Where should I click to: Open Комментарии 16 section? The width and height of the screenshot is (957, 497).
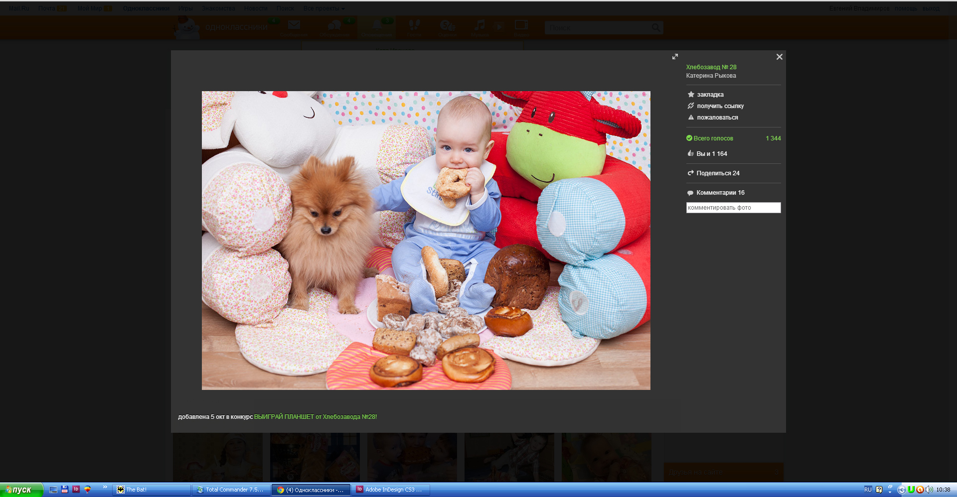coord(716,193)
